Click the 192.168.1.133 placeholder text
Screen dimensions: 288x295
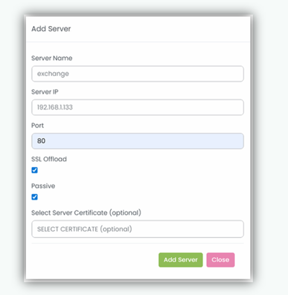point(55,107)
